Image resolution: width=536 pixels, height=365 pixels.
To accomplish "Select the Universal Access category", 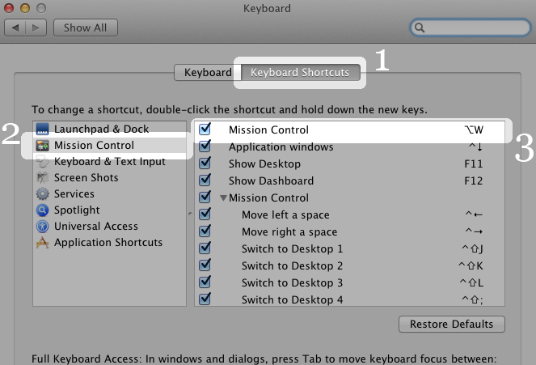I will (109, 226).
